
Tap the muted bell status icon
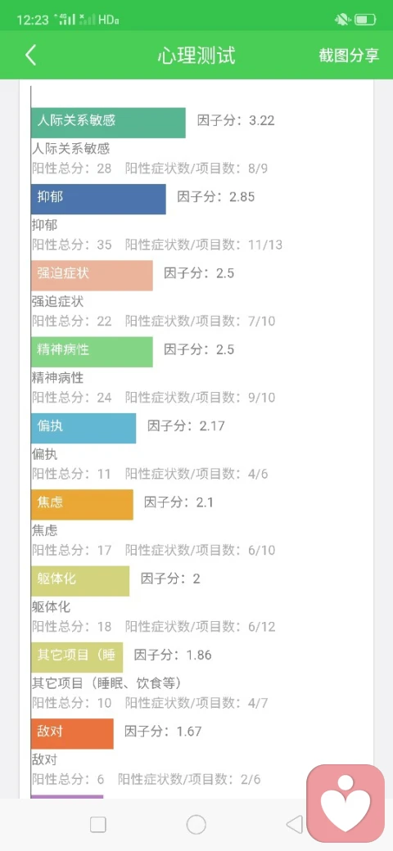pos(342,20)
